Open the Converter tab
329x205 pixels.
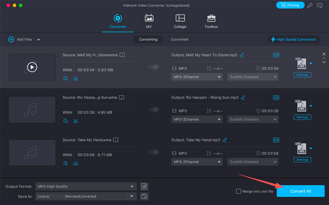(118, 21)
